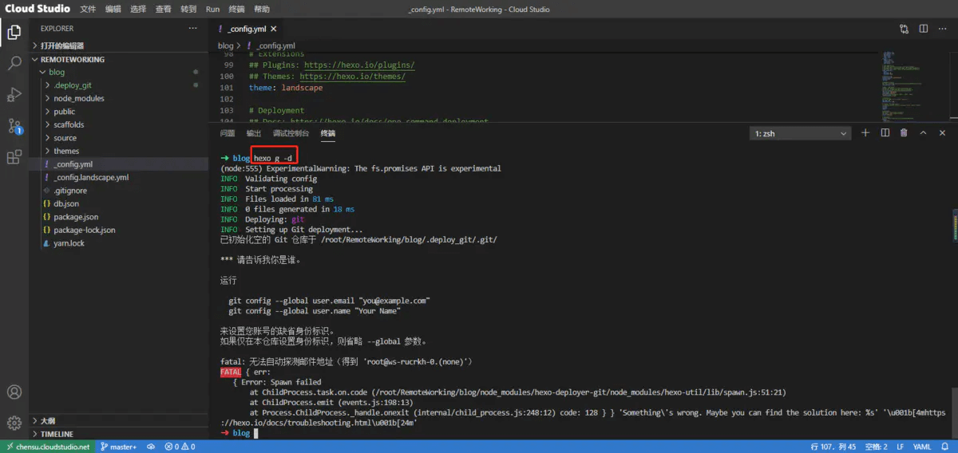Screen dimensions: 958x453
Task: Follow the hexo.io/plugins link in editor
Action: pos(359,65)
